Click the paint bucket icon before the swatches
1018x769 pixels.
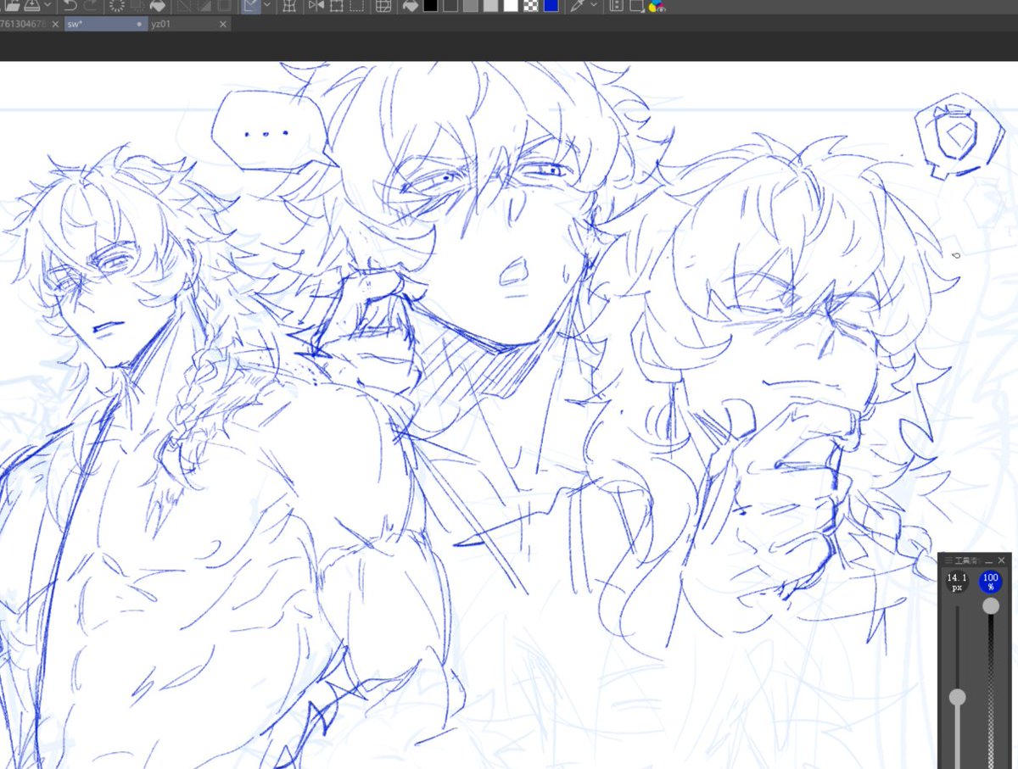411,6
